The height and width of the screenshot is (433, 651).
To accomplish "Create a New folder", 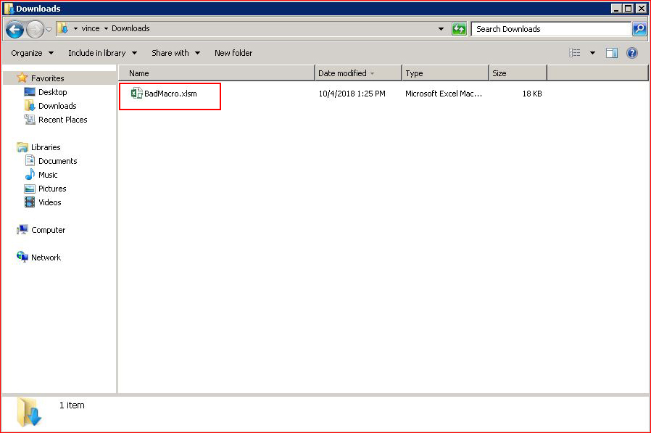I will coord(233,53).
